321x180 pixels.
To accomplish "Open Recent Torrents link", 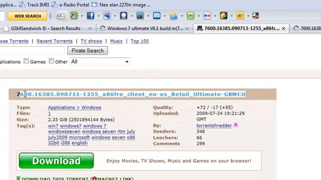I will (x=55, y=41).
